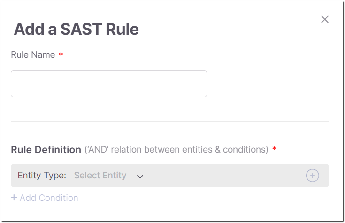Click the left edge of the Rule Name box
This screenshot has height=223, width=345.
point(12,84)
